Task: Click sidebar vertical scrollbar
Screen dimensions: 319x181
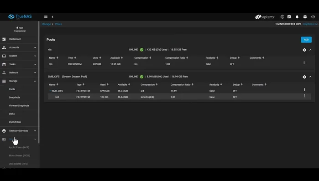Action: point(39,82)
